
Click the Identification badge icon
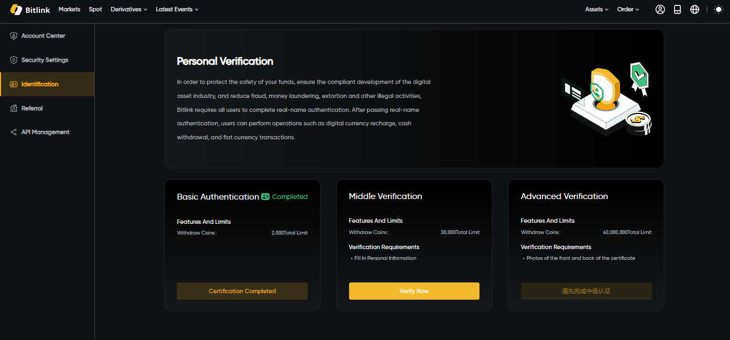(x=13, y=84)
